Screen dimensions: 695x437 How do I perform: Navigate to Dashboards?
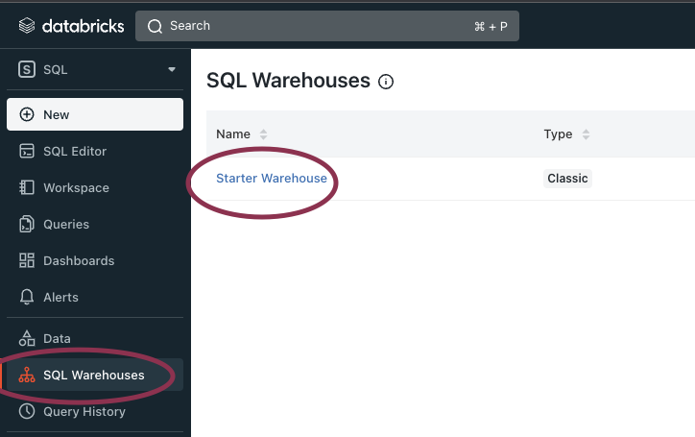click(95, 260)
